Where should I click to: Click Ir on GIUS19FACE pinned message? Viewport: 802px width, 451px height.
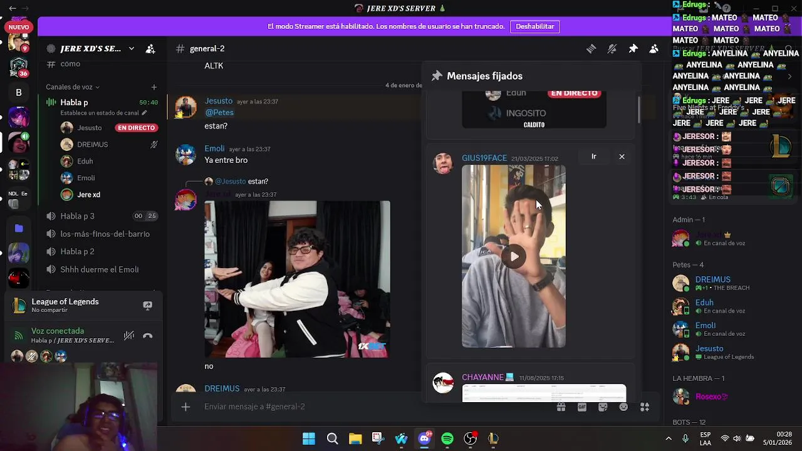coord(594,157)
